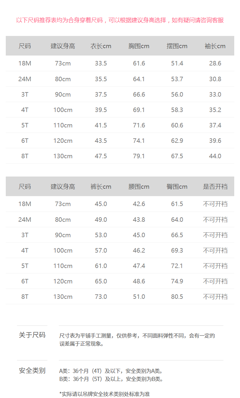The width and height of the screenshot is (240, 398).
Task: Click the 腰围cm column header
Action: (139, 186)
